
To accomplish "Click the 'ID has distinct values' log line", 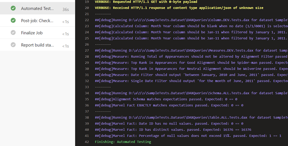I will click(x=173, y=130).
